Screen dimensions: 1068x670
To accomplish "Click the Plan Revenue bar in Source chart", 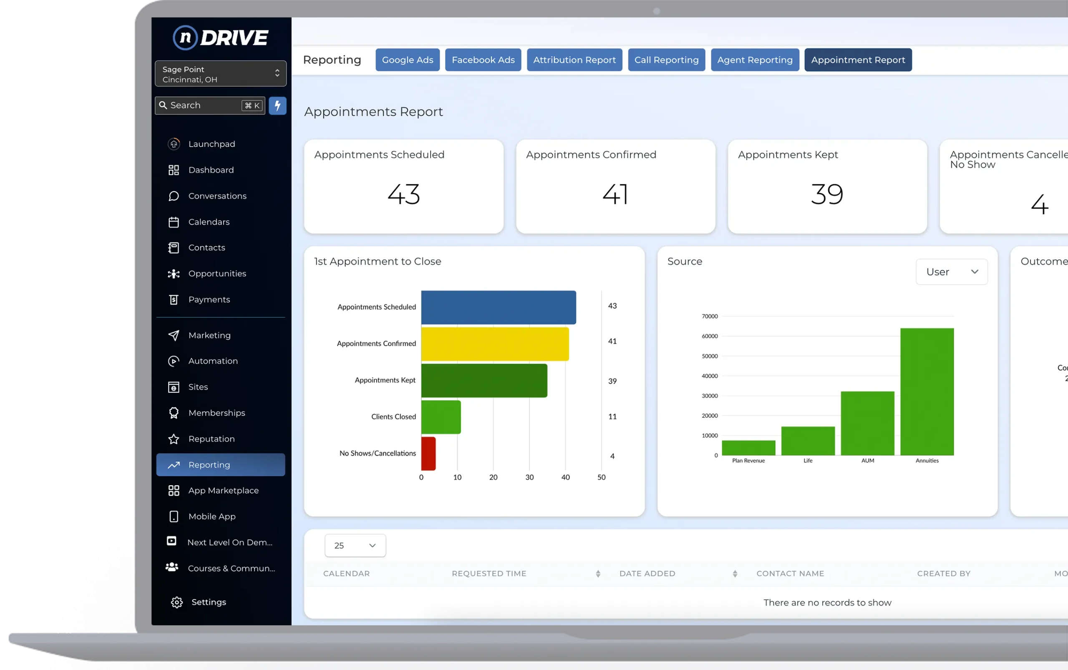I will (749, 448).
